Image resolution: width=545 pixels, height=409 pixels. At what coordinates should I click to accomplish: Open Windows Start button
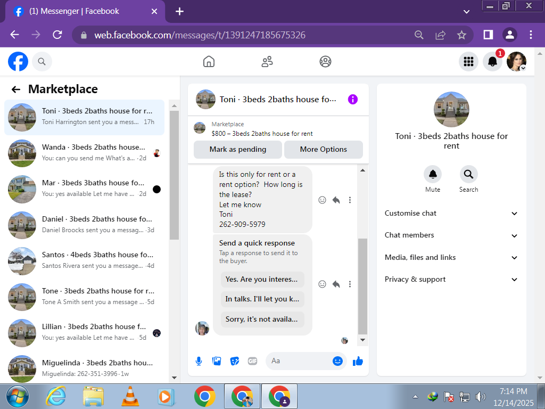click(18, 396)
